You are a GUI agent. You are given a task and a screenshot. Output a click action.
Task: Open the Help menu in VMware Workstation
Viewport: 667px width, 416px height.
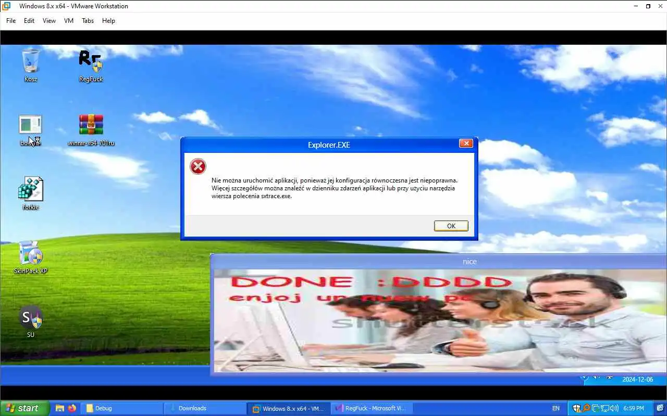(x=108, y=21)
